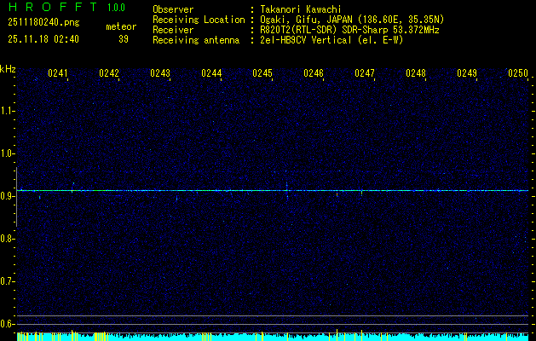The height and width of the screenshot is (341, 536).
Task: Click the 0.7 kHz frequency label
Action: (7, 281)
